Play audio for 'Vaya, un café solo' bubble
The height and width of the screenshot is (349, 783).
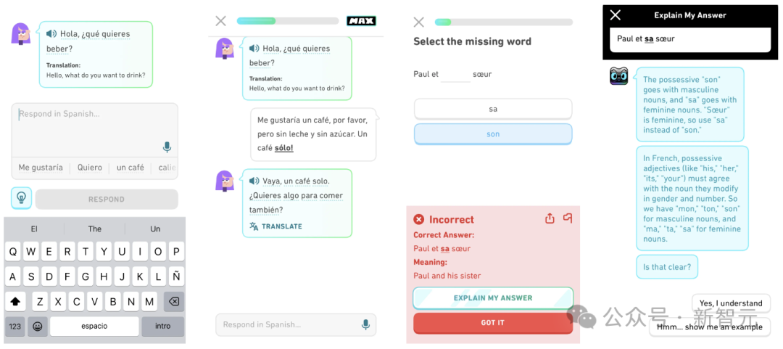tap(254, 181)
